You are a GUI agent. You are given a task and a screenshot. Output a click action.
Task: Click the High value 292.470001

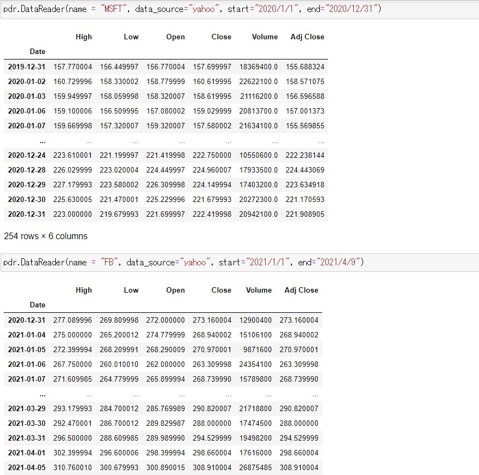pyautogui.click(x=73, y=423)
